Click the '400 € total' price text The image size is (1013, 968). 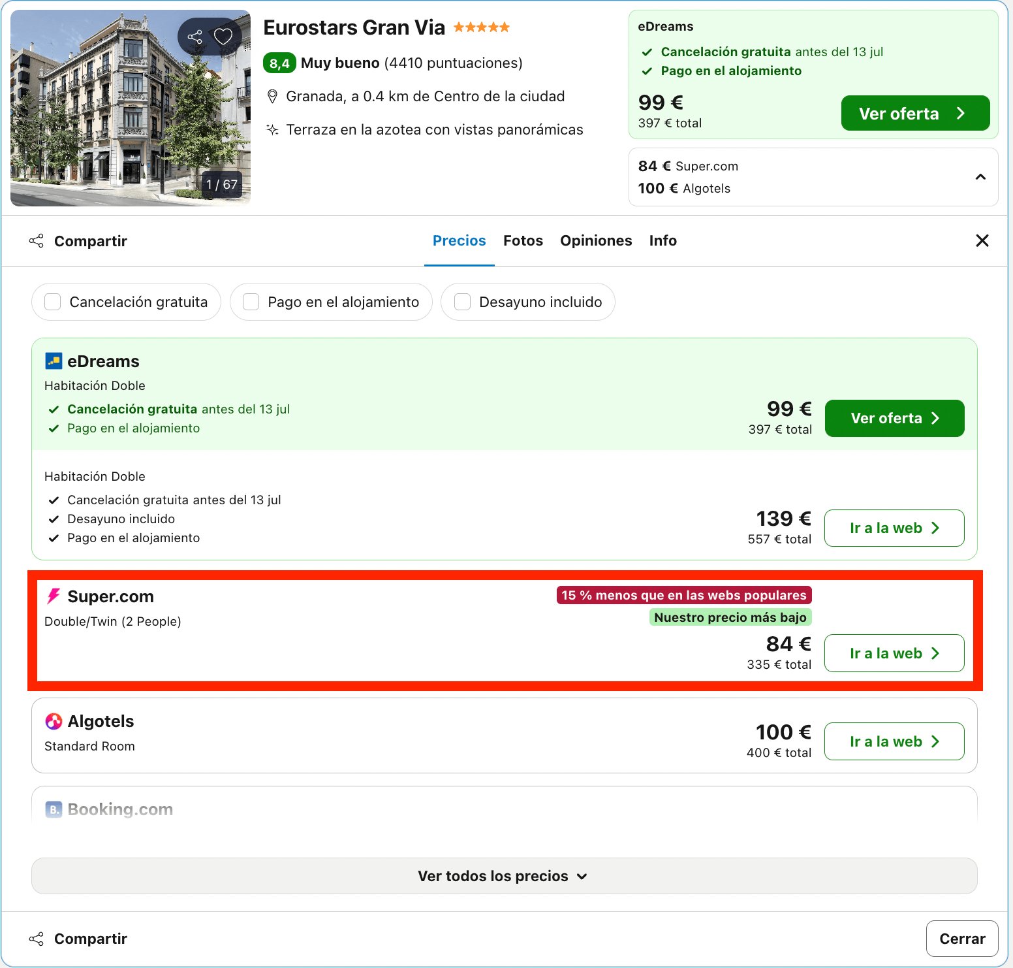[779, 752]
